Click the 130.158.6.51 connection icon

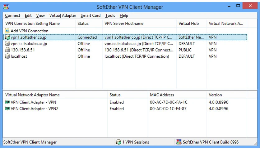point(7,50)
